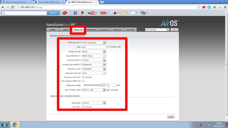Switch to the ADVANCED tab

(x=104, y=30)
